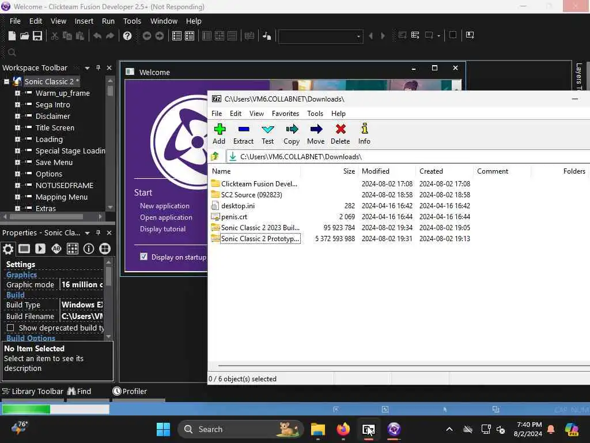This screenshot has height=443, width=590.
Task: Expand the Title Screen tree node
Action: [17, 127]
